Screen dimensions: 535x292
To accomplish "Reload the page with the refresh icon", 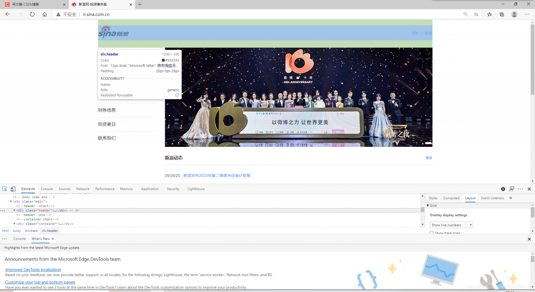I will click(32, 14).
